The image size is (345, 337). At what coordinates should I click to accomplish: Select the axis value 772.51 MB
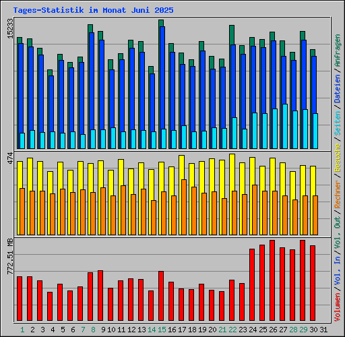pyautogui.click(x=10, y=257)
